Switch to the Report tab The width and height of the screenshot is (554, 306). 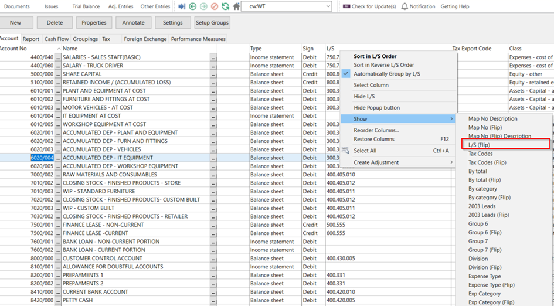click(x=31, y=39)
